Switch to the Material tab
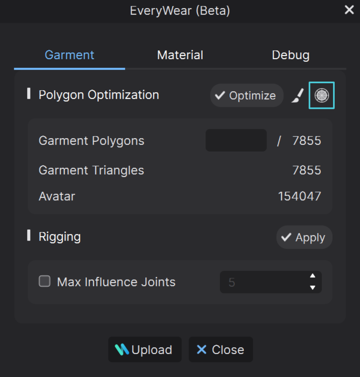Image resolution: width=360 pixels, height=377 pixels. tap(180, 55)
